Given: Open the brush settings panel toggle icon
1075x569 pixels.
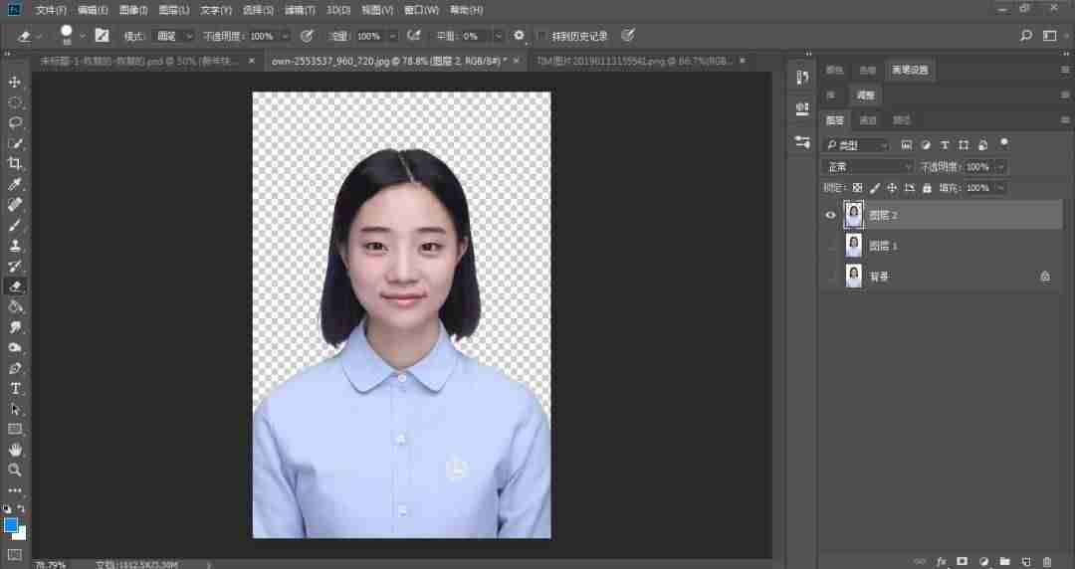Looking at the screenshot, I should [x=103, y=36].
